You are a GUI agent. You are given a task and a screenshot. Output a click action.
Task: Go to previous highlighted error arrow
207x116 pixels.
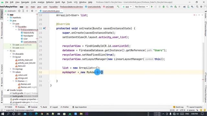pos(199,15)
